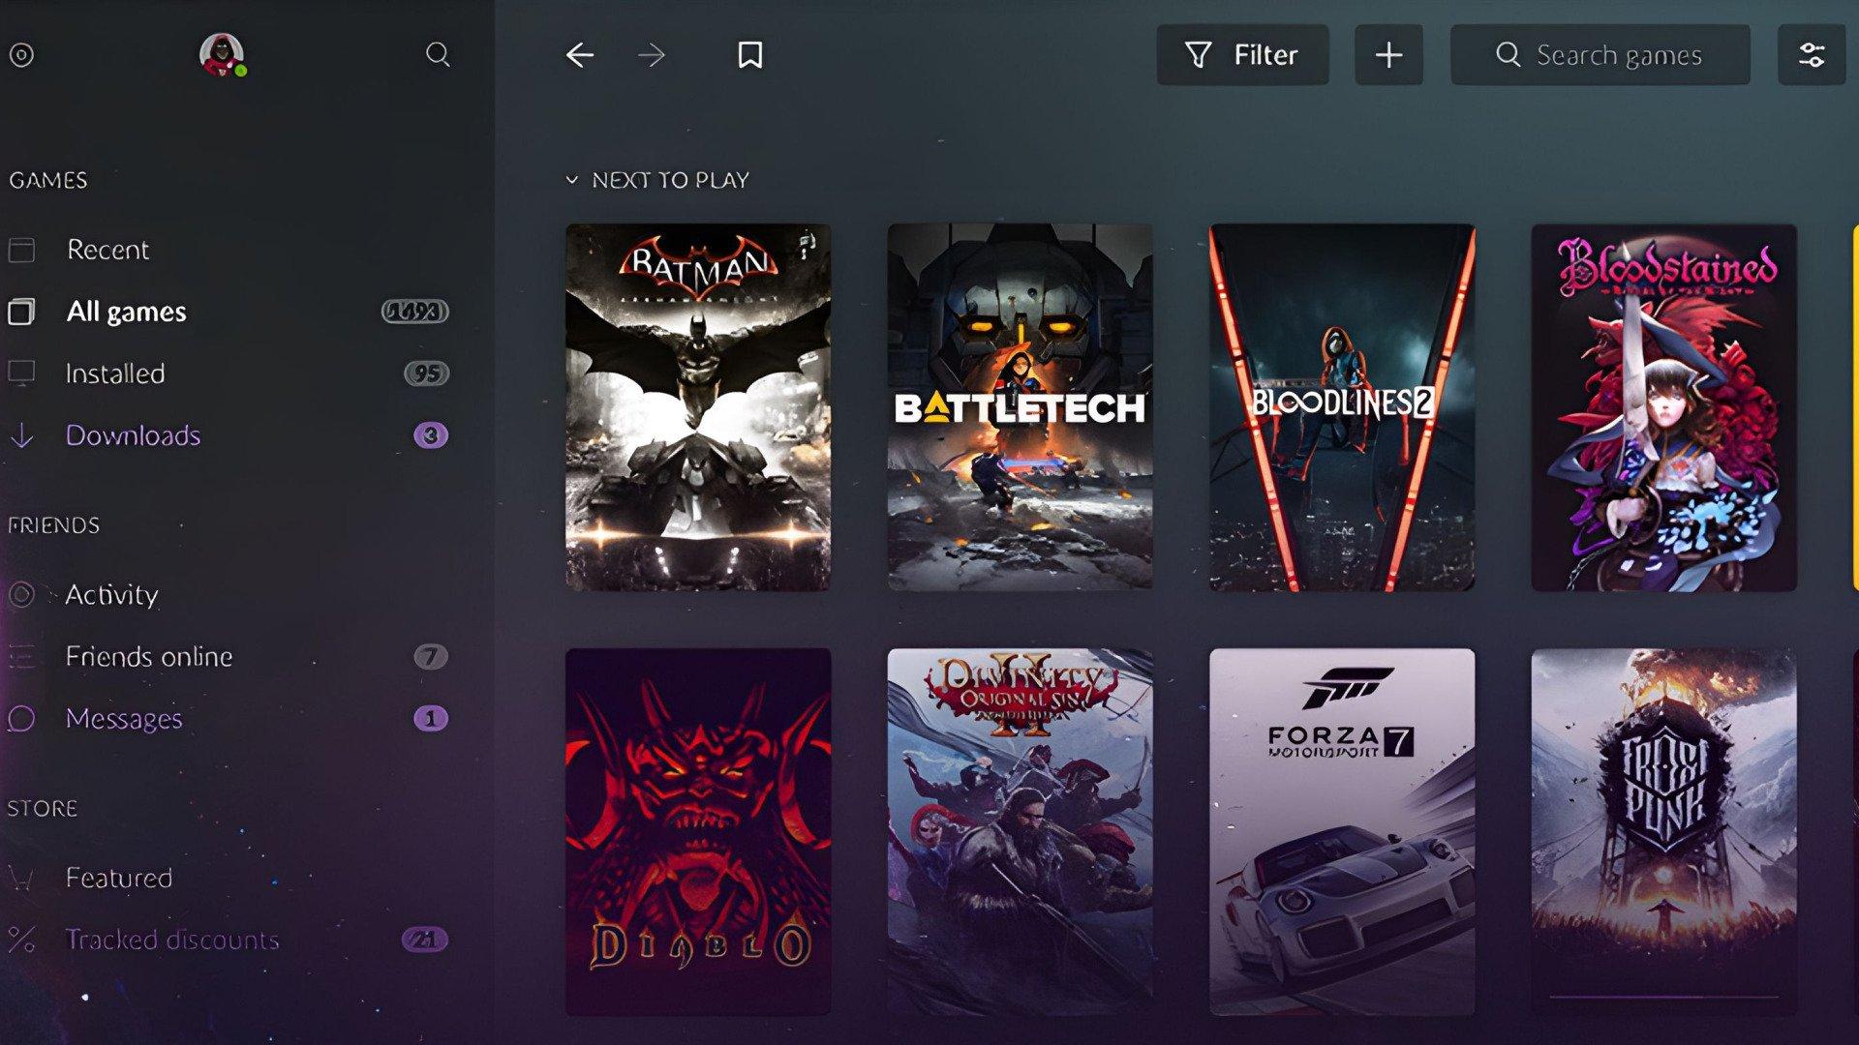Click the FRIENDS section header
The image size is (1859, 1045).
coord(54,525)
